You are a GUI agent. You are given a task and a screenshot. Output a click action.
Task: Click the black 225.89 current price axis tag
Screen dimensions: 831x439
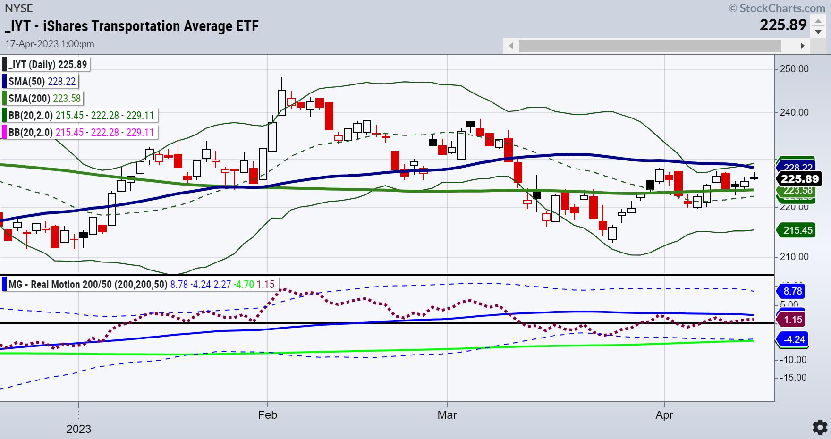pyautogui.click(x=799, y=179)
